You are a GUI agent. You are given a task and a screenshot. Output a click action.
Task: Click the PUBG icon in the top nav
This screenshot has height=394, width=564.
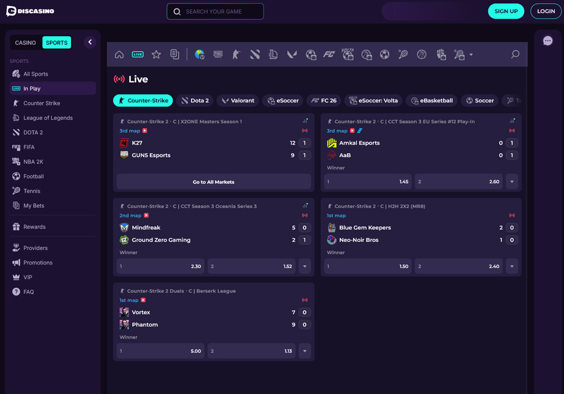pyautogui.click(x=218, y=54)
